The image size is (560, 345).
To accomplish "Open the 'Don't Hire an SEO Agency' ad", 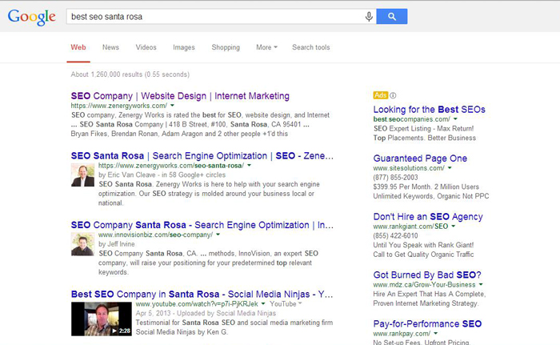I will tap(428, 217).
